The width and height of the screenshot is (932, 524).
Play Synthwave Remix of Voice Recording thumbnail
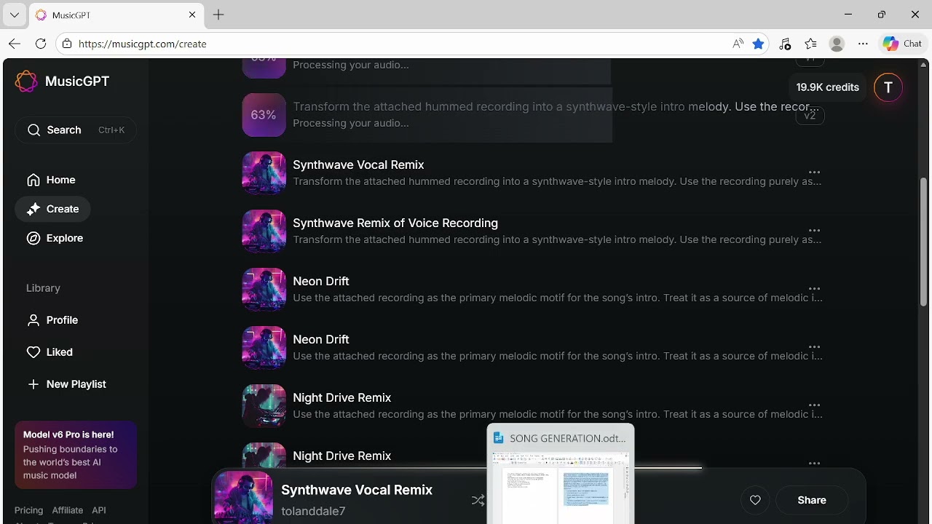point(264,231)
